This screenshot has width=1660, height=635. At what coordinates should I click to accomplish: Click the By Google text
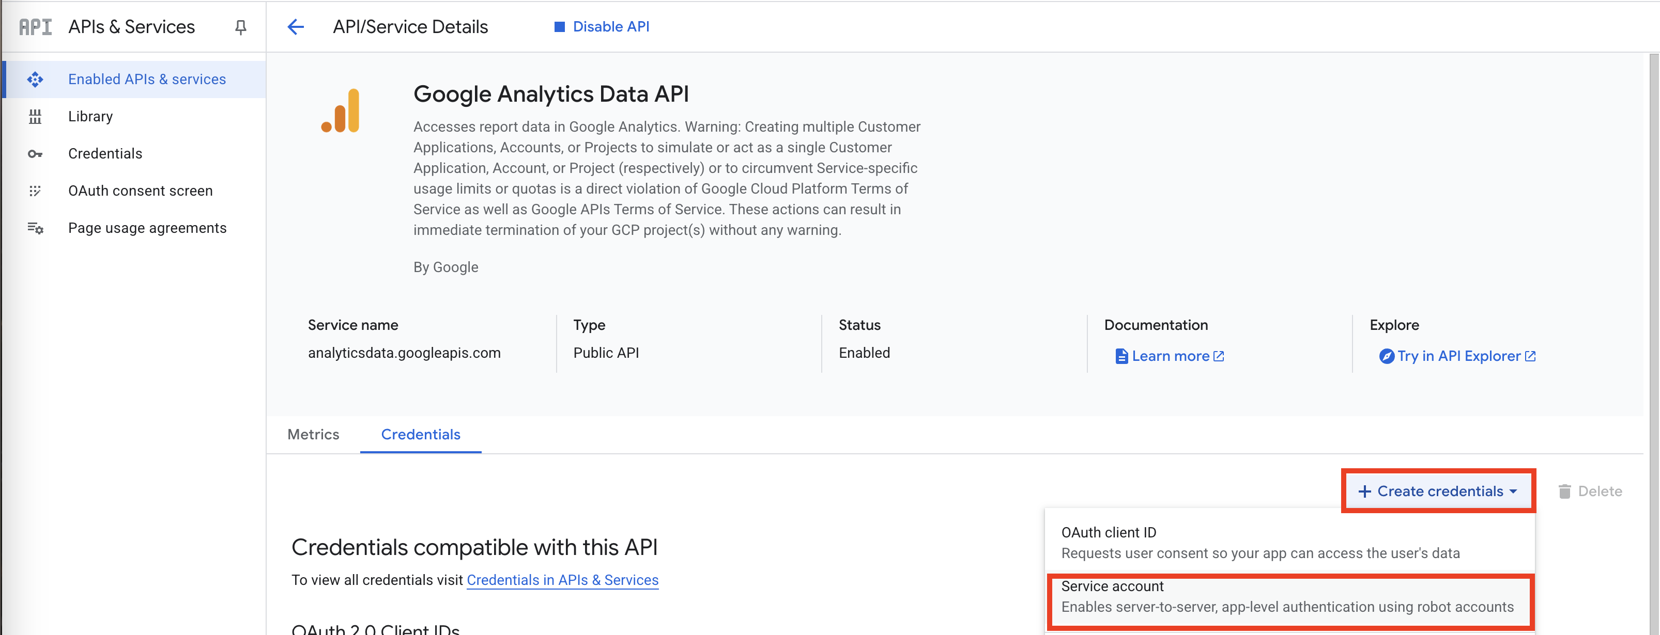(x=446, y=267)
